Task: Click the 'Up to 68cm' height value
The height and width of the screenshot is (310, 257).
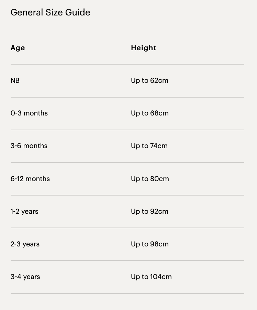Action: pos(150,113)
